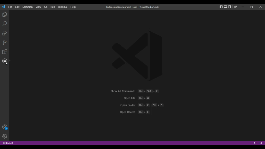This screenshot has height=149, width=265.
Task: Click the "Open Recent" text
Action: (127, 112)
